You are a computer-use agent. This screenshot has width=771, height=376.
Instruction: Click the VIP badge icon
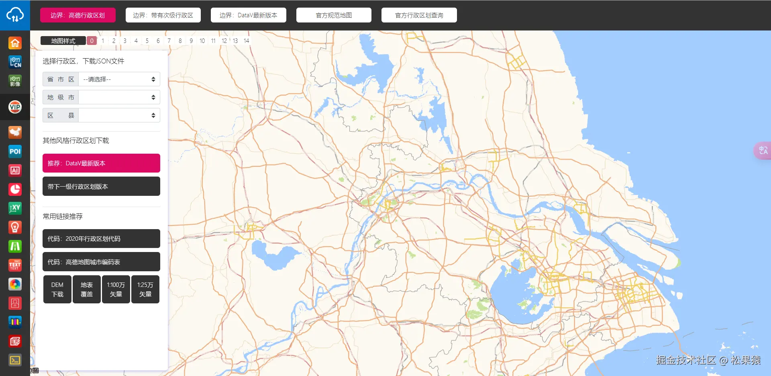pyautogui.click(x=15, y=107)
